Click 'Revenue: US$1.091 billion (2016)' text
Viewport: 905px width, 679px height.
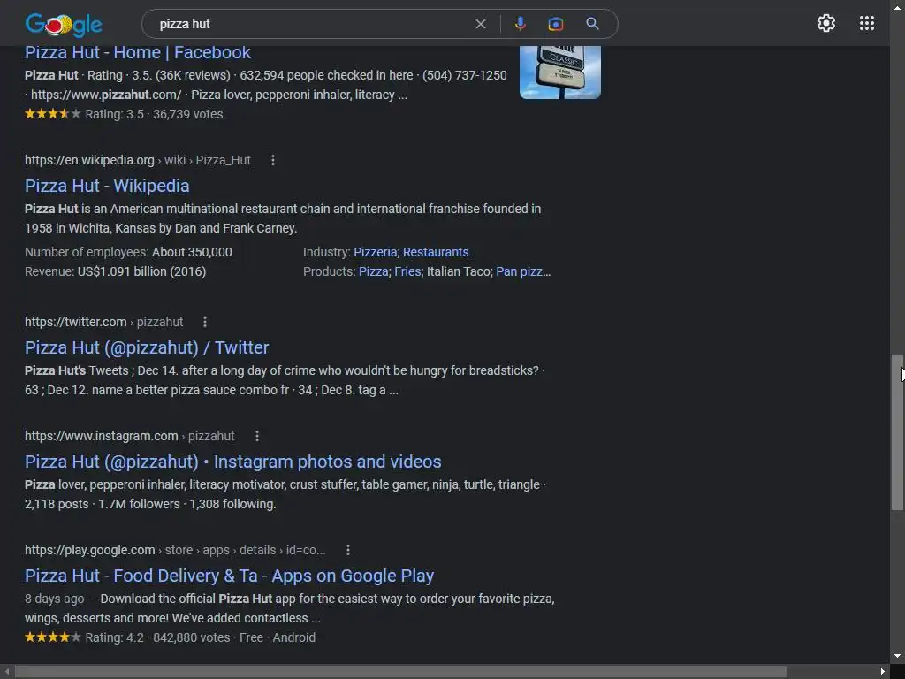[x=116, y=271]
